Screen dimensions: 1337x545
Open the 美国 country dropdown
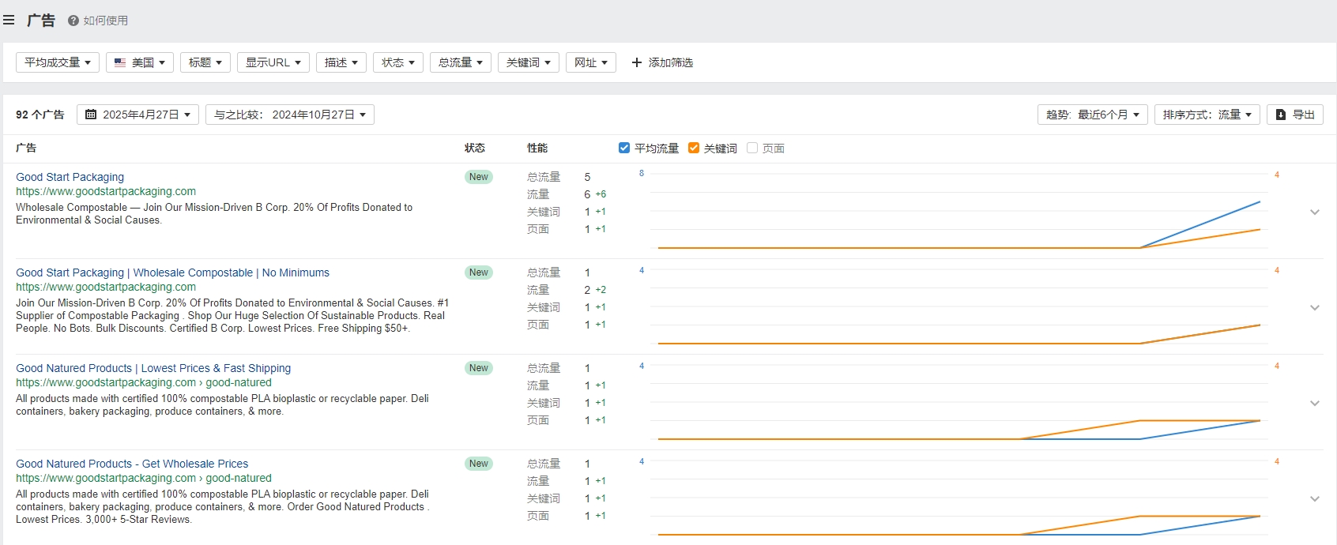140,62
